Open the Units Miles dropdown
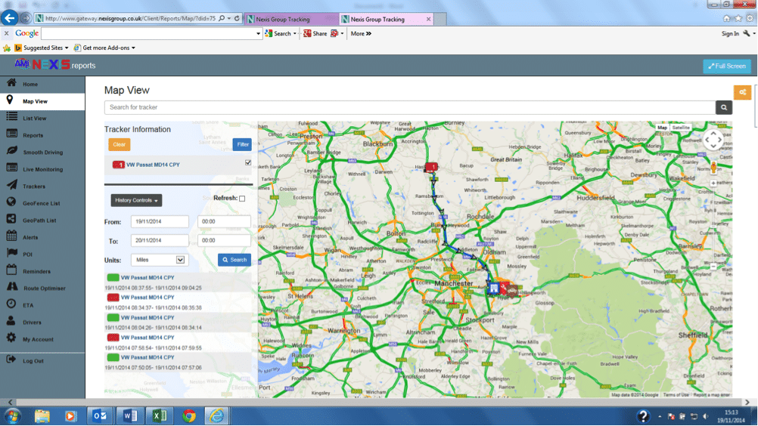The height and width of the screenshot is (426, 758). 159,260
